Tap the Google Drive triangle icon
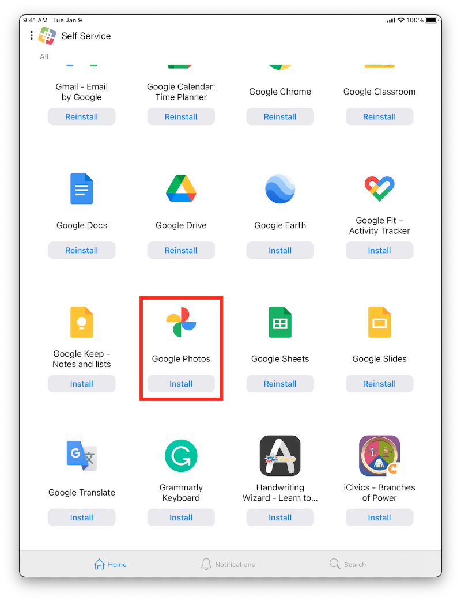This screenshot has height=601, width=461. coord(181,188)
